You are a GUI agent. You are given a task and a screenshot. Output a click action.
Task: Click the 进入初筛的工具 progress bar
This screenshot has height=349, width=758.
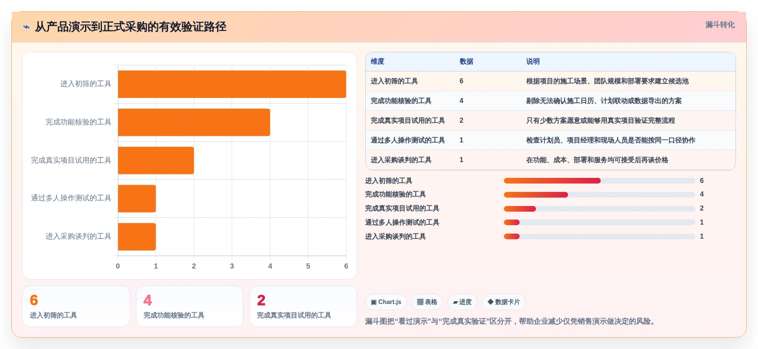pos(600,181)
